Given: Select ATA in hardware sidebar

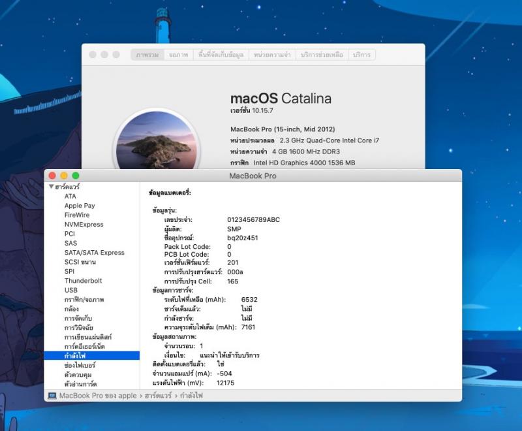Looking at the screenshot, I should (x=70, y=196).
